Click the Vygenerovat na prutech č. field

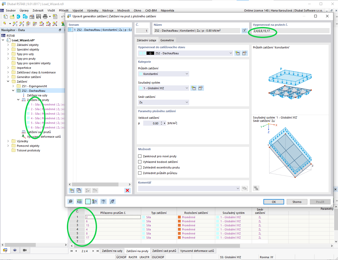coord(291,31)
